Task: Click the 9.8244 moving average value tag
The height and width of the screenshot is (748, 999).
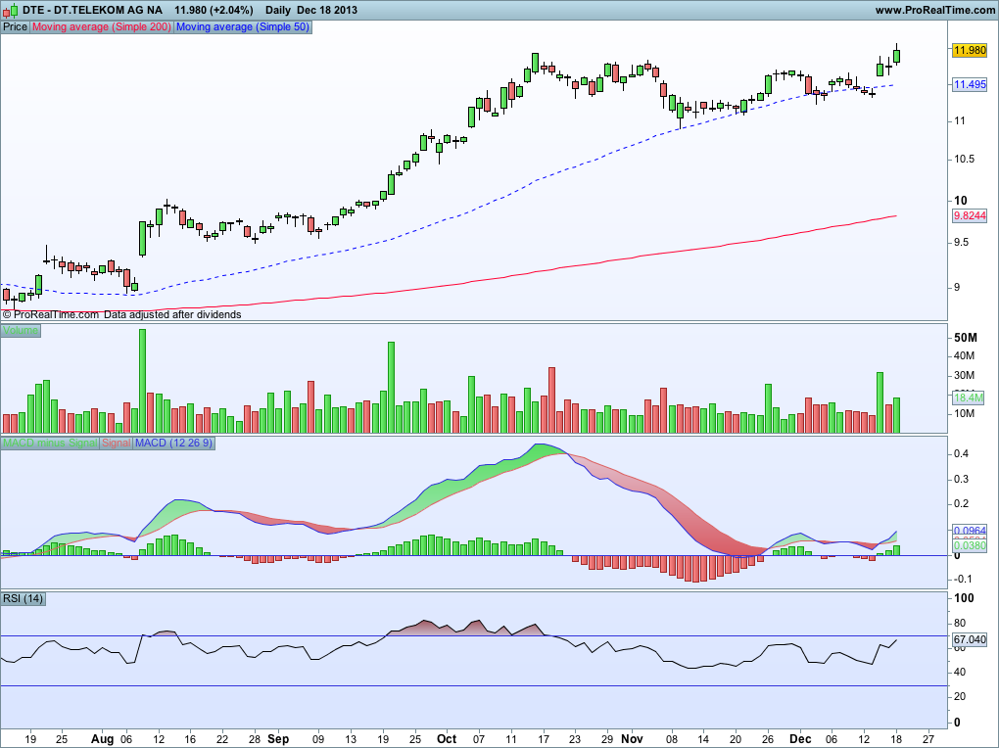Action: [x=970, y=216]
